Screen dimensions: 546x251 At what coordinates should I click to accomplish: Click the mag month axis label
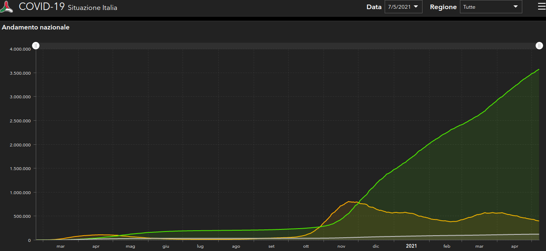tap(131, 246)
